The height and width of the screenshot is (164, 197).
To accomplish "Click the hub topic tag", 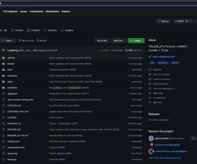I will point(152,63).
